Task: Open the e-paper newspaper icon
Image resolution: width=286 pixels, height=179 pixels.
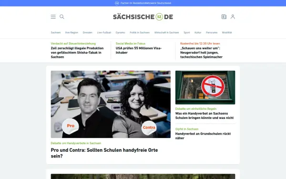Action: 224,17
